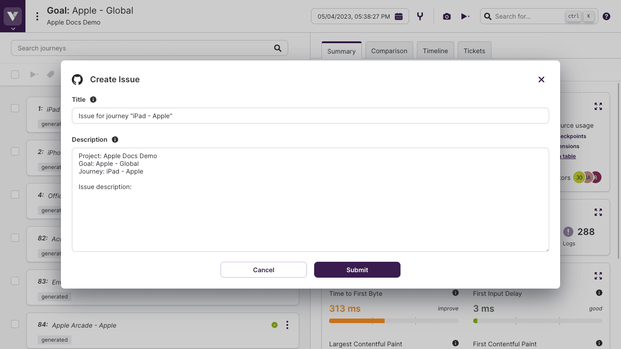
Task: Click the fork branch icon in header
Action: click(x=420, y=16)
